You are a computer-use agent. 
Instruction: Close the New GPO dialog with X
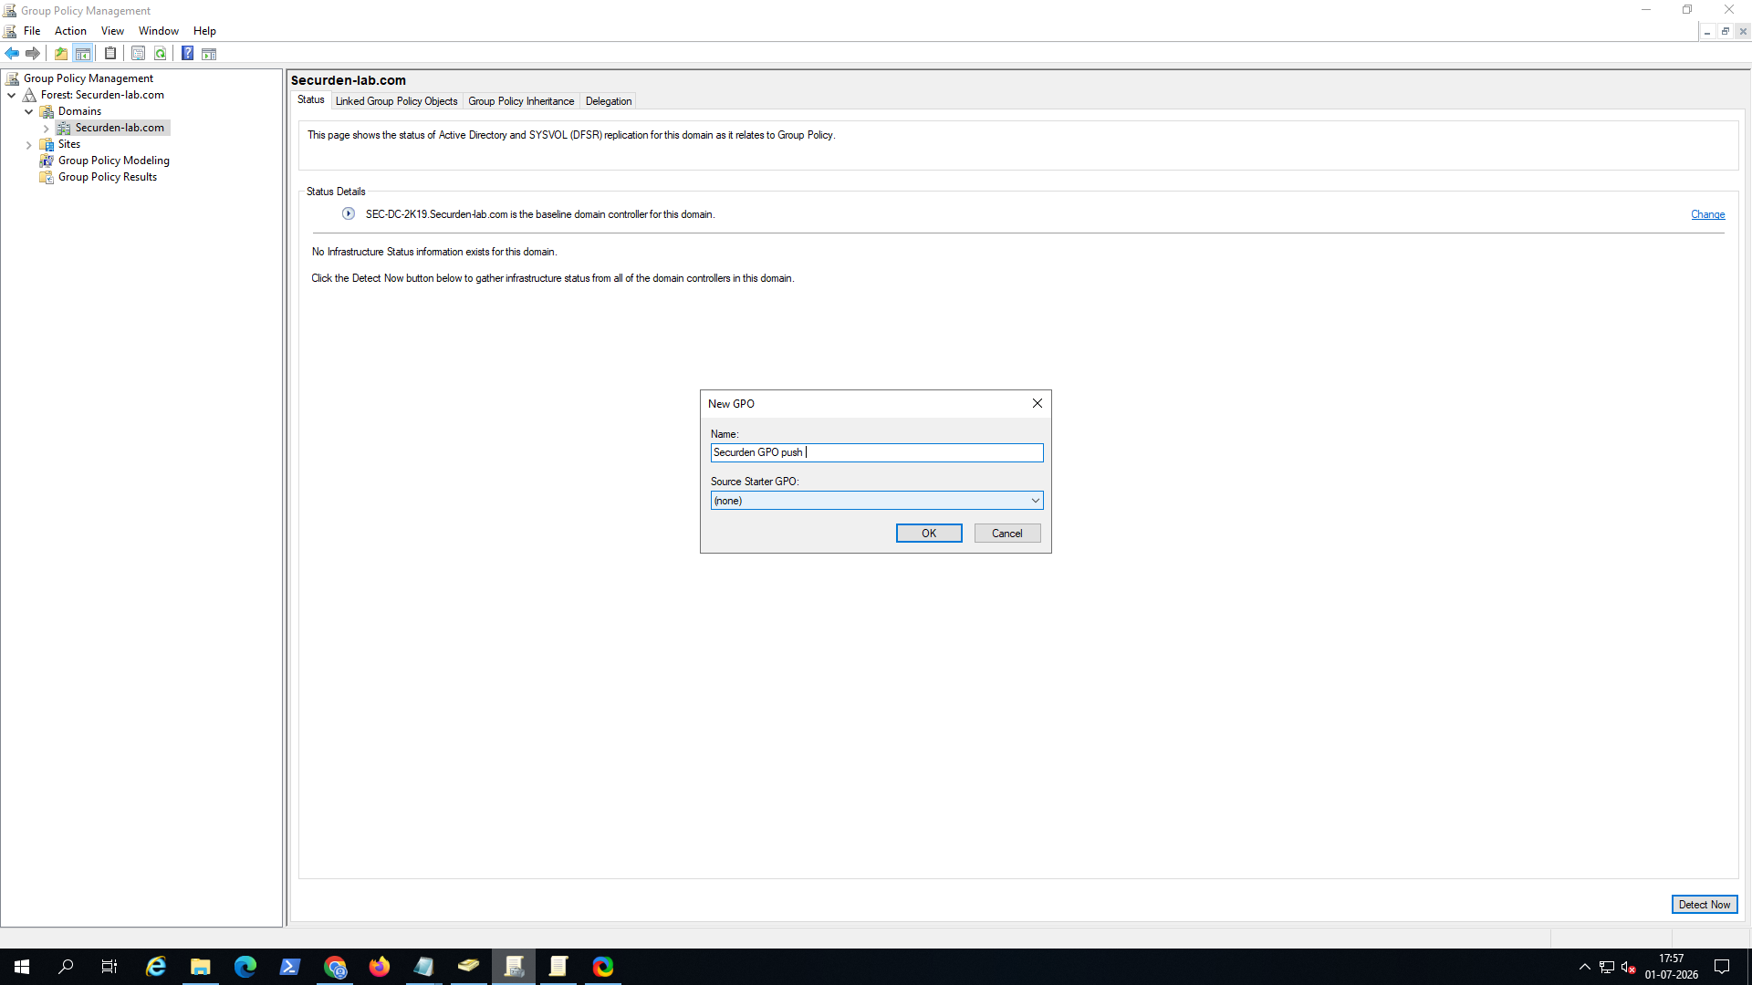(1038, 403)
